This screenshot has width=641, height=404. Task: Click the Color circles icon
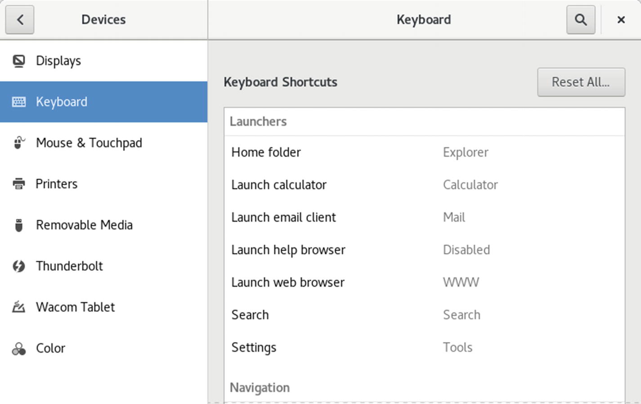click(x=19, y=348)
